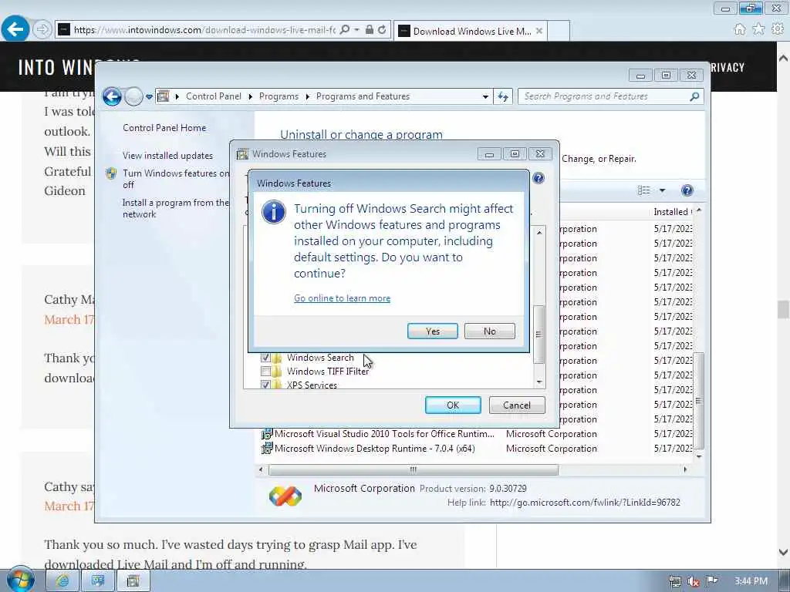Click Turn Windows features on or off

pyautogui.click(x=175, y=179)
